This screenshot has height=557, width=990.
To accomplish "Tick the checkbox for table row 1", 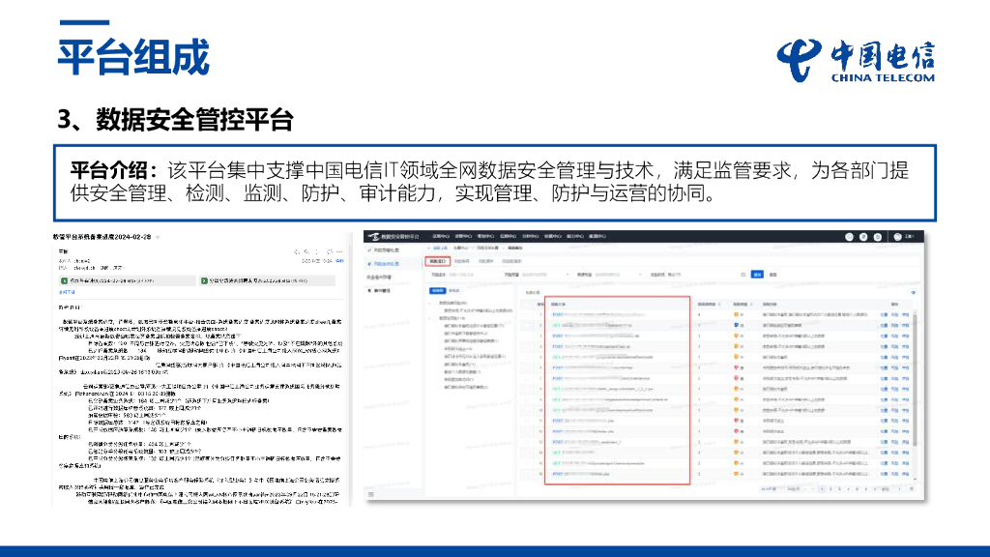I will [527, 314].
